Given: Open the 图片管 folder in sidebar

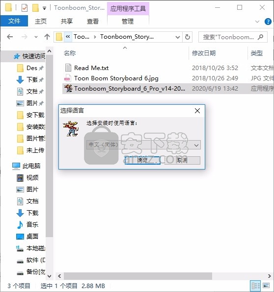Looking at the screenshot, I should pos(31,138).
